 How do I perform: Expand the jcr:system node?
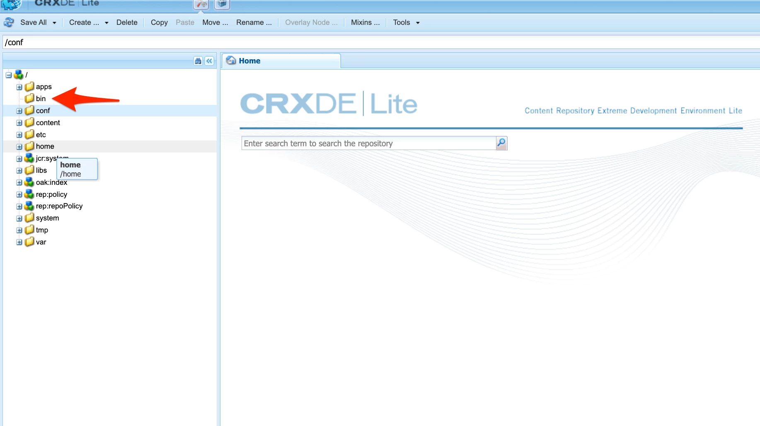pos(19,159)
